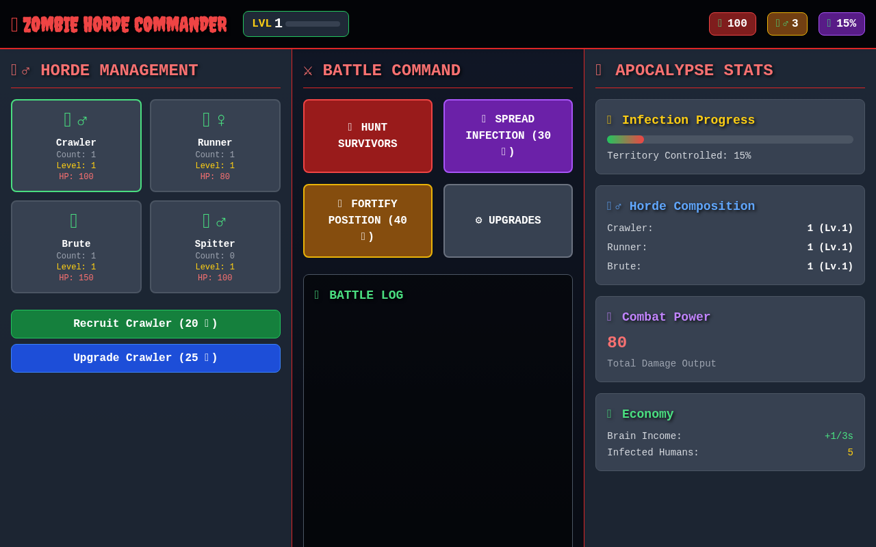Click the infection percentage badge in the header
Screen dimensions: 876x547
tap(841, 23)
